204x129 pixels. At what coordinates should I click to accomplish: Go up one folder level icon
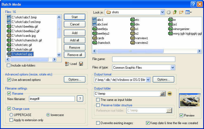click(x=175, y=12)
